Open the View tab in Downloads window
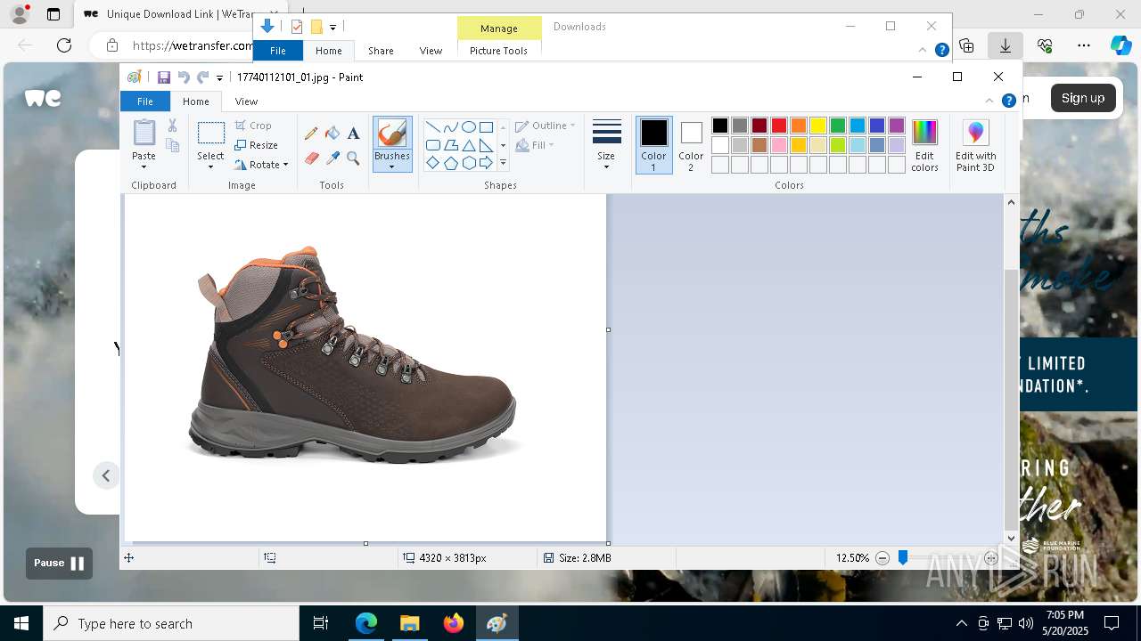This screenshot has height=641, width=1141. (x=431, y=51)
